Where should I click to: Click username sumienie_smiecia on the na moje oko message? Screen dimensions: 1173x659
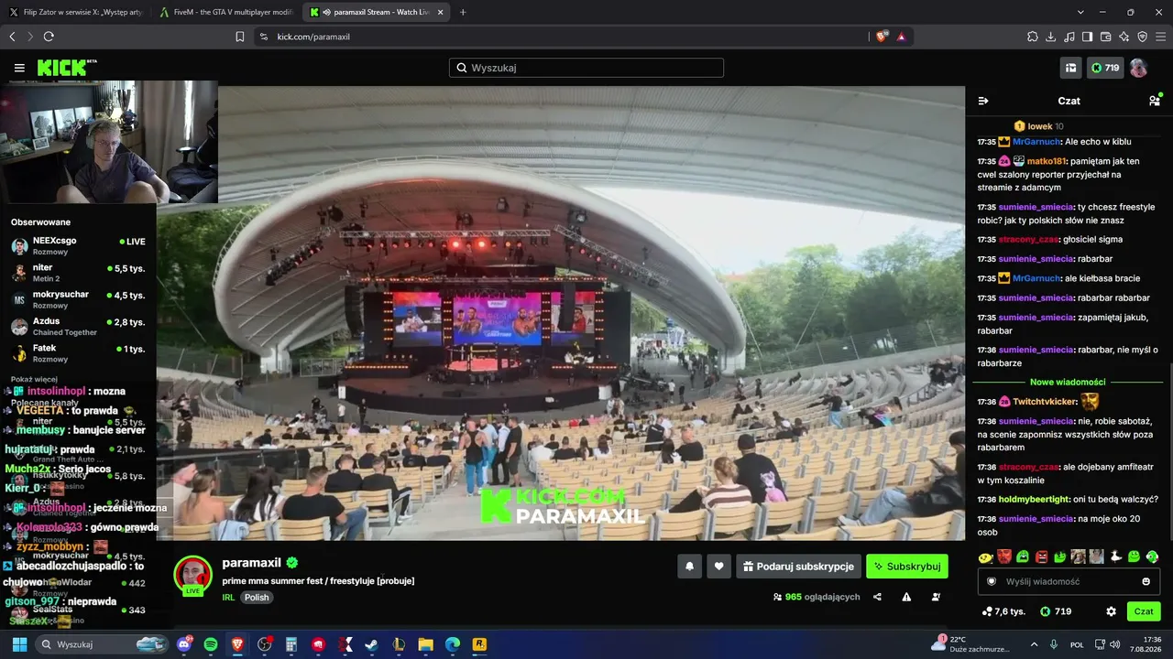tap(1036, 519)
